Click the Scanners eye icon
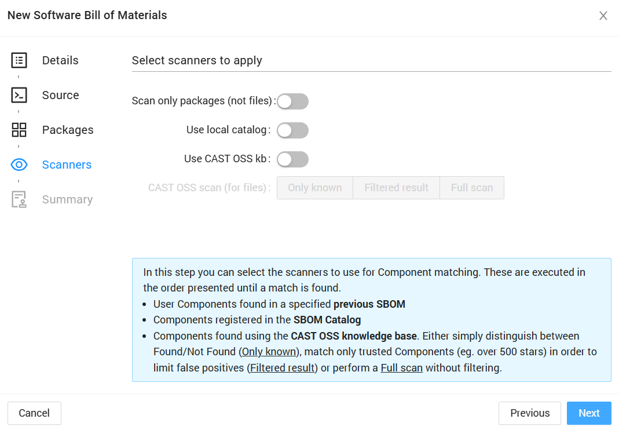 (19, 165)
